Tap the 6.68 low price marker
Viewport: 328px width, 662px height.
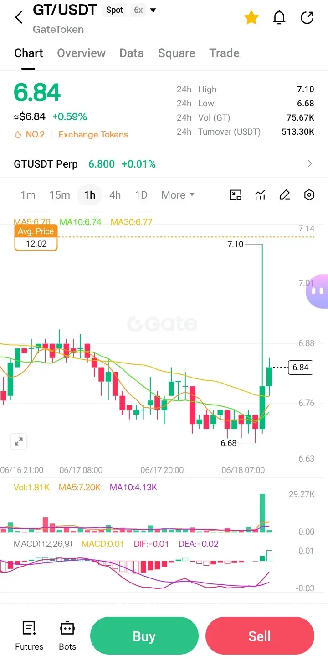point(229,443)
